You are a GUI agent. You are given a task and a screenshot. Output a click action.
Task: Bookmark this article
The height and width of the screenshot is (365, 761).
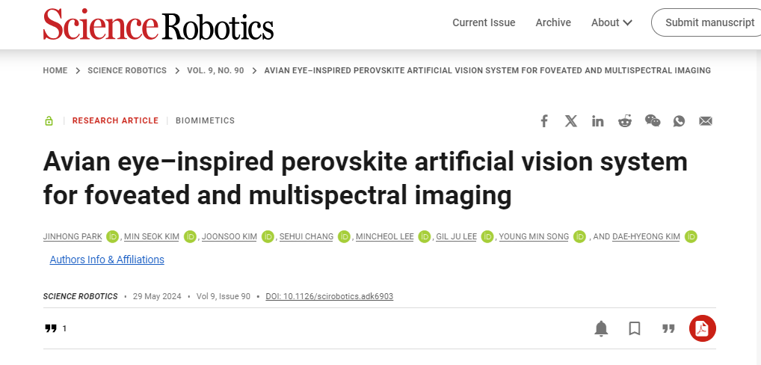635,328
